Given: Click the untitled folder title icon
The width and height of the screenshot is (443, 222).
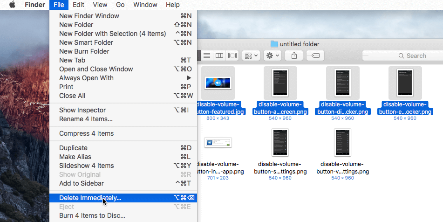Looking at the screenshot, I should (x=274, y=44).
